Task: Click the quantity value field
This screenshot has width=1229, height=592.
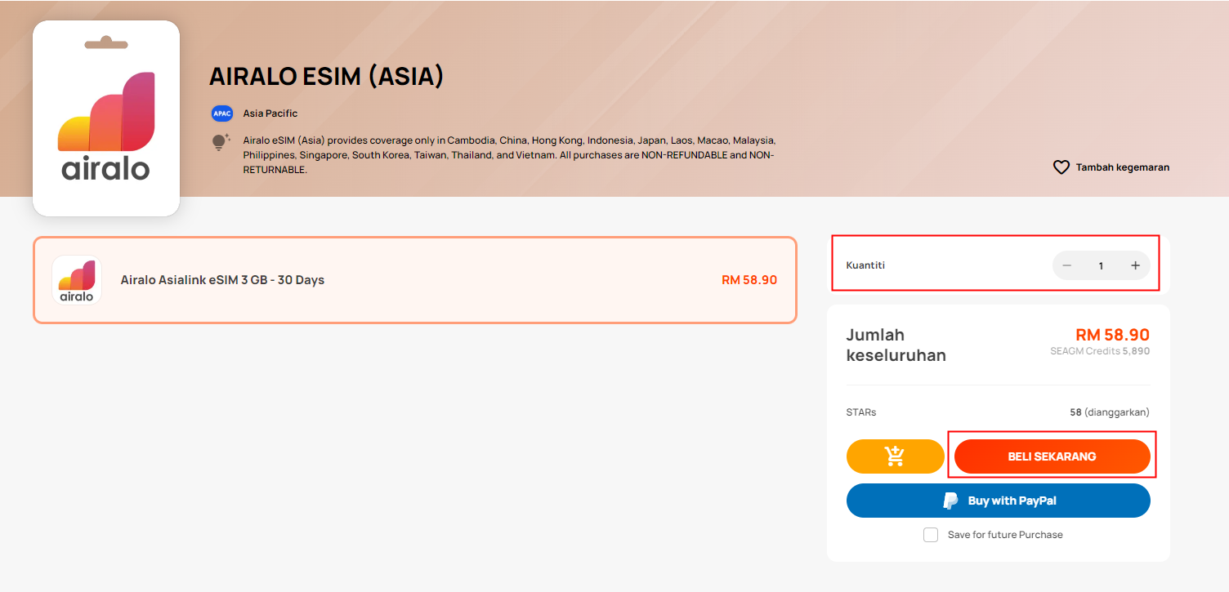Action: [1101, 265]
